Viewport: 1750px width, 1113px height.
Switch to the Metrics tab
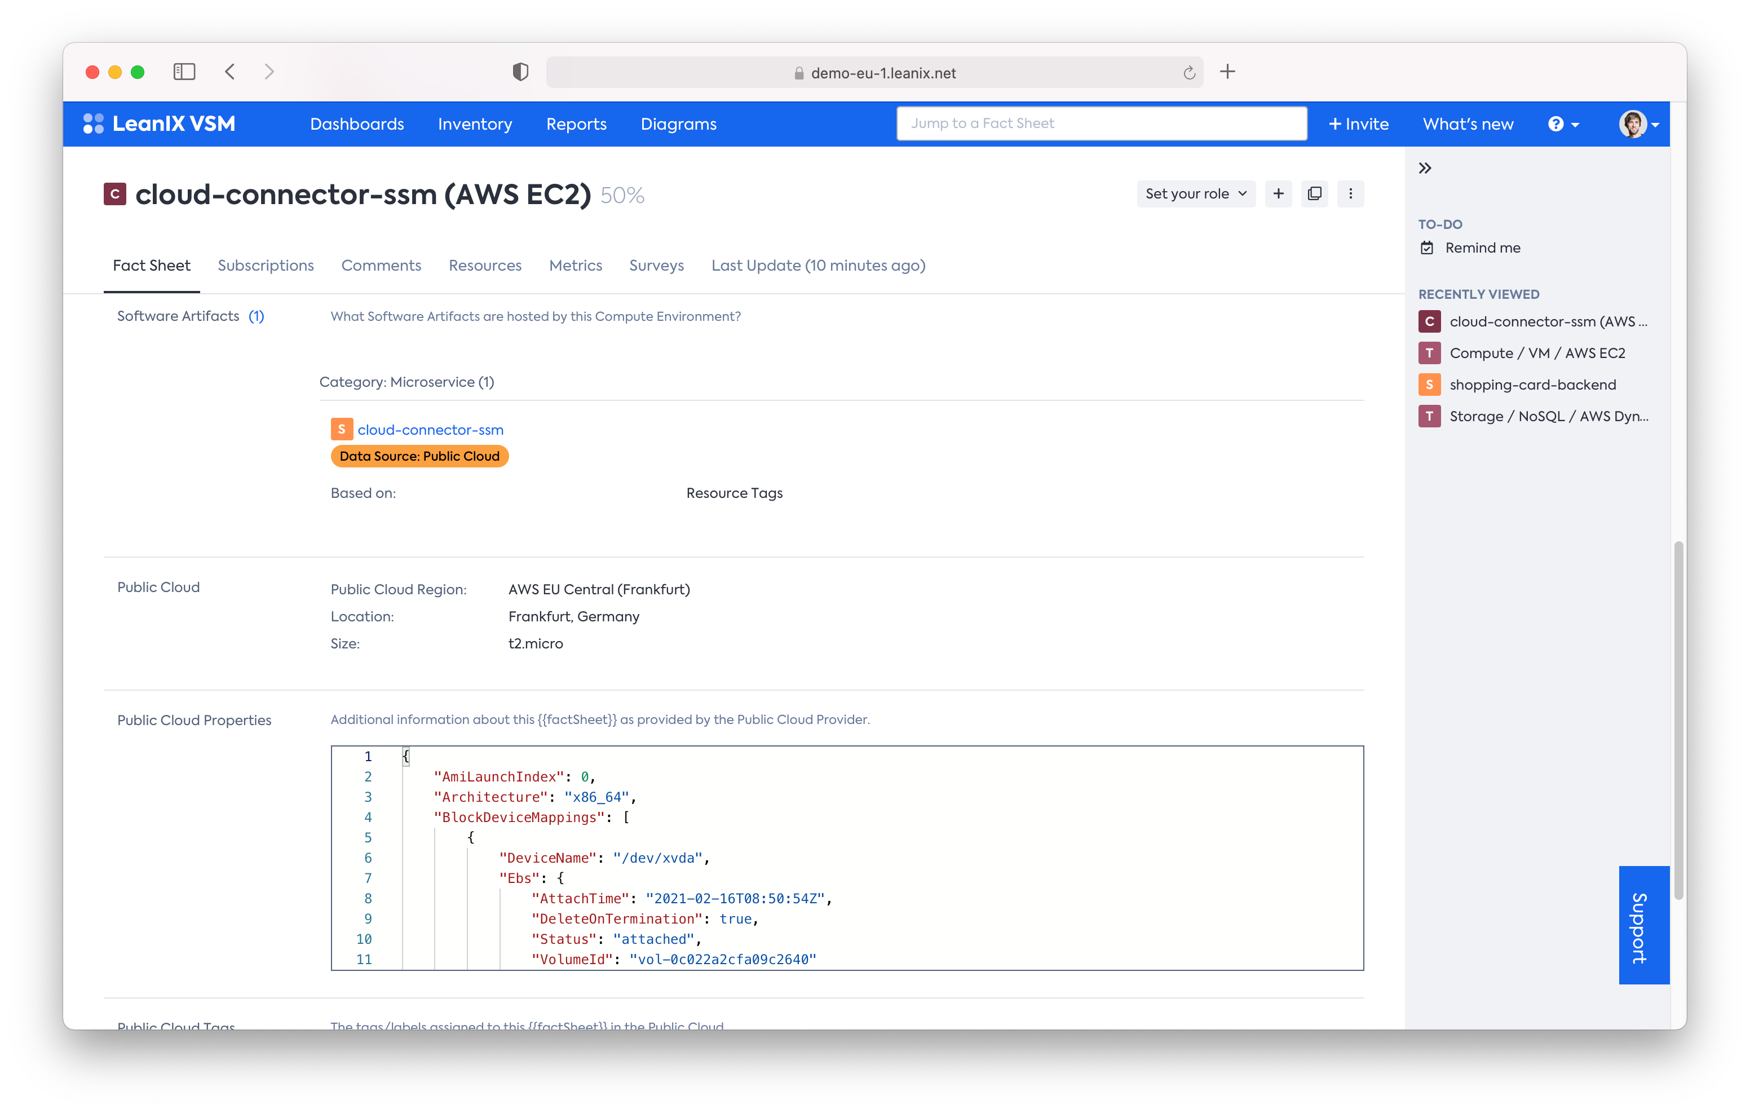[575, 264]
